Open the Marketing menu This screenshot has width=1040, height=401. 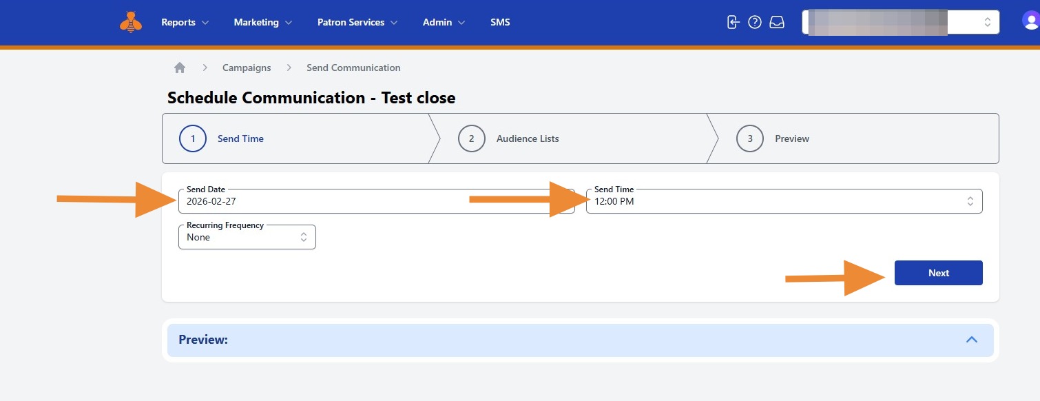click(x=262, y=22)
